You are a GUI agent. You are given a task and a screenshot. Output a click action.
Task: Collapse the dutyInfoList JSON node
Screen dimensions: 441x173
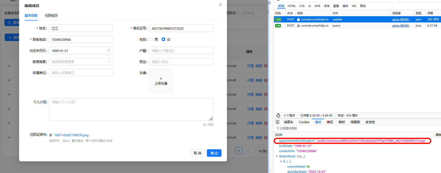pos(277,156)
